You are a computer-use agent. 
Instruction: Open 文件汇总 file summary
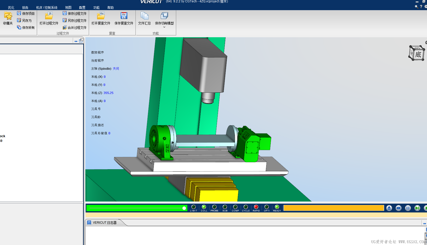[145, 19]
